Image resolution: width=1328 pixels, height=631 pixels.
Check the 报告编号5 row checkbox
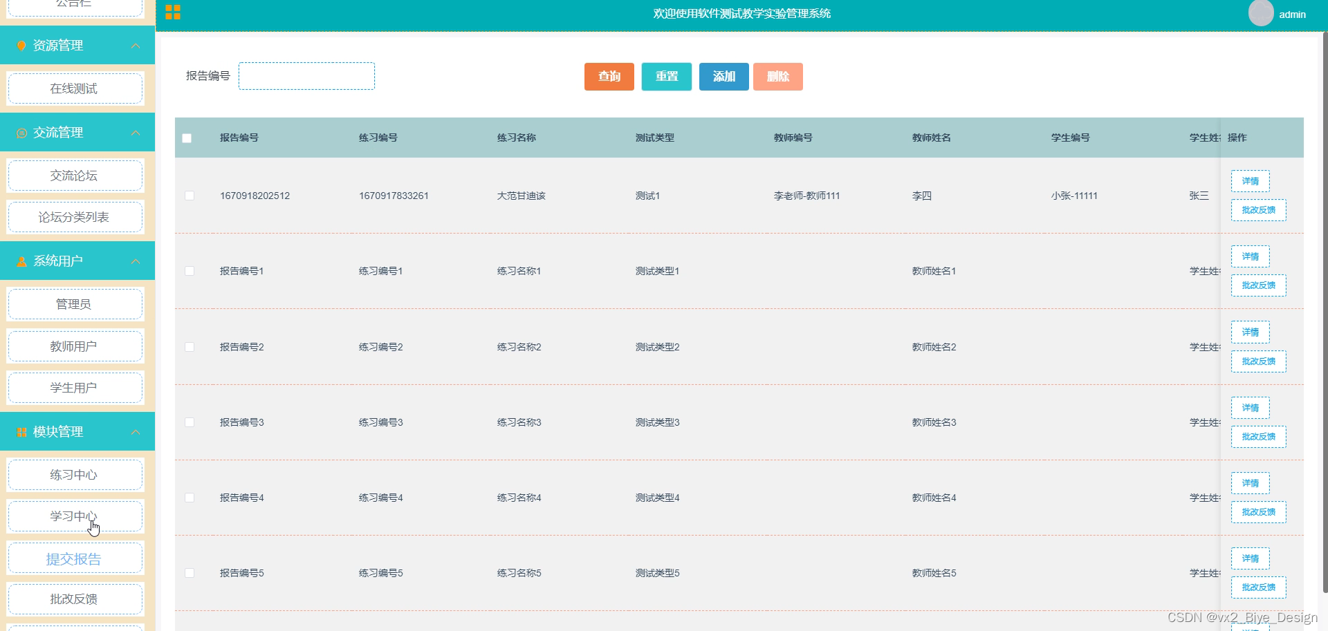pyautogui.click(x=190, y=573)
